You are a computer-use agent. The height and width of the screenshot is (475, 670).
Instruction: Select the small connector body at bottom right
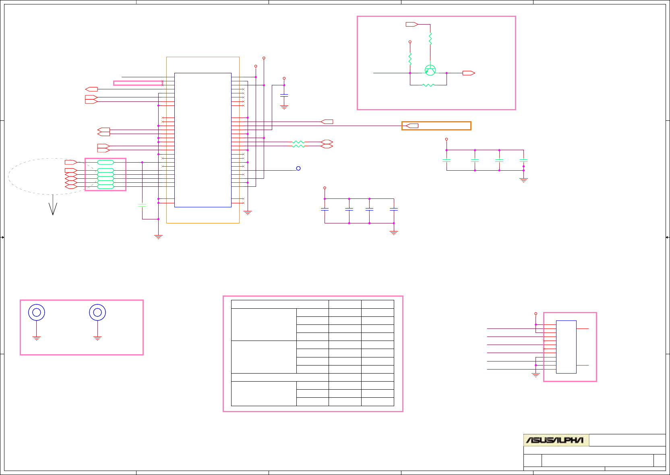pyautogui.click(x=566, y=347)
